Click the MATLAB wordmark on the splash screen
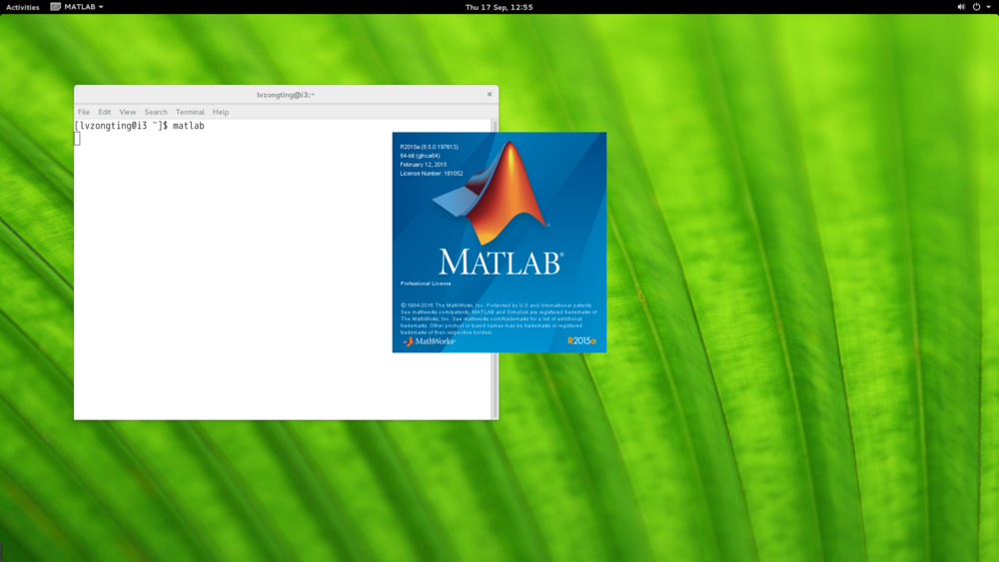The width and height of the screenshot is (999, 562). (500, 263)
